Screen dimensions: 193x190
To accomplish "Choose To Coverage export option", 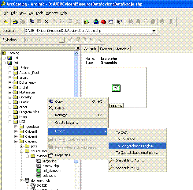I will [x=137, y=139].
